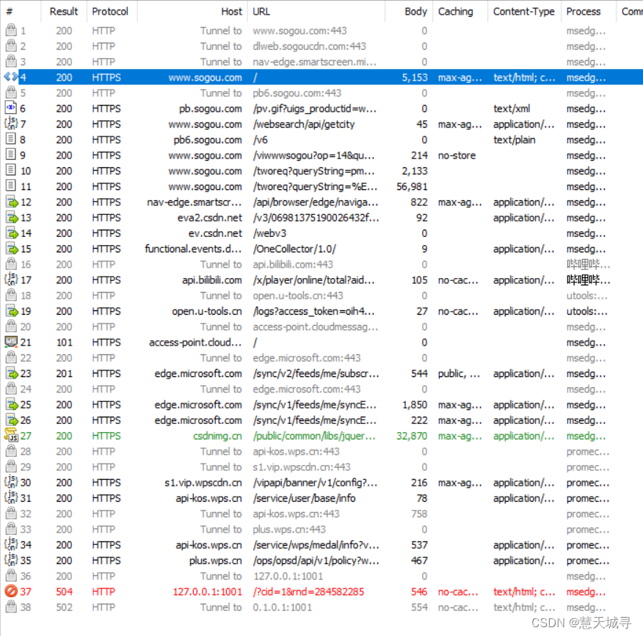Select the /service/user/base/info URL

coord(305,498)
